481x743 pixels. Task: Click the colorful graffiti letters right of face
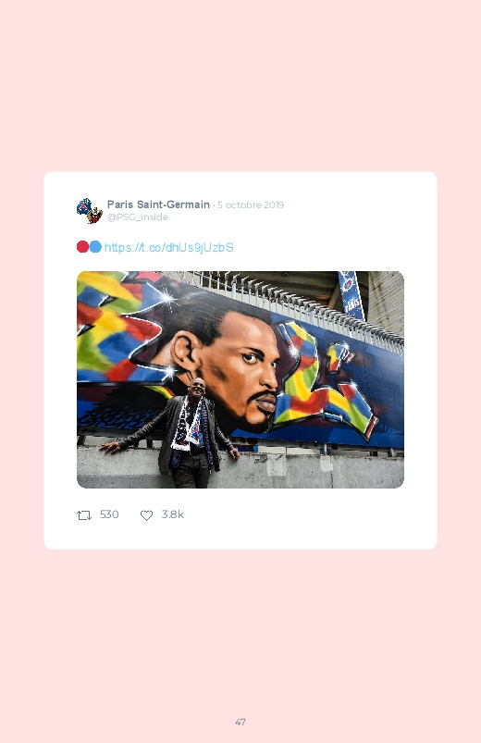coord(326,377)
